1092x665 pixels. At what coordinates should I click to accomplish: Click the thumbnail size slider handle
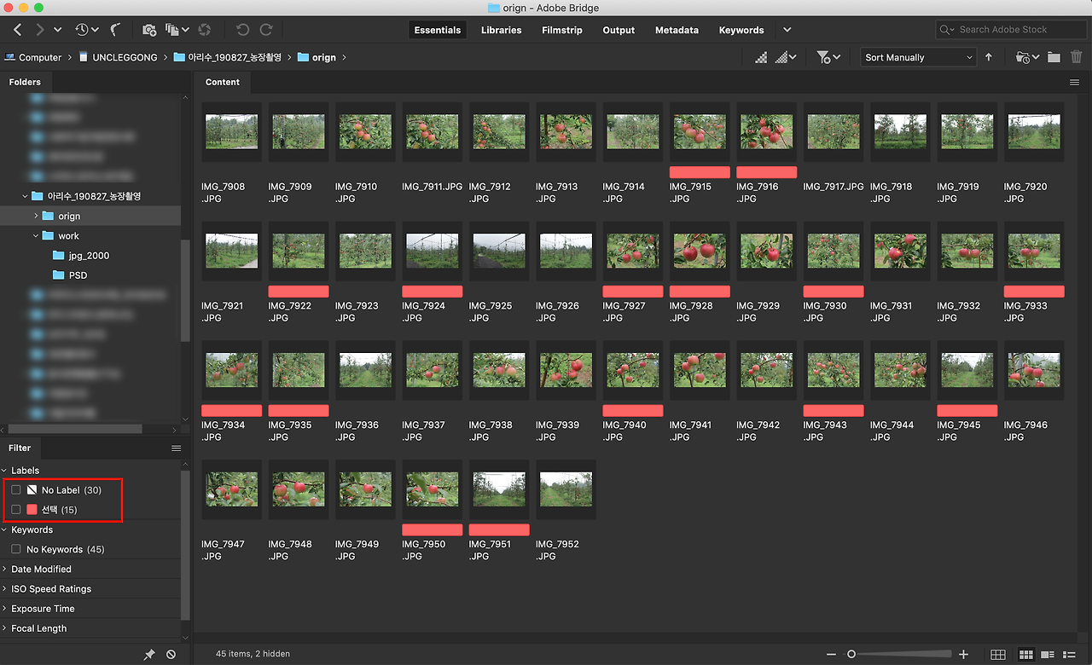851,654
